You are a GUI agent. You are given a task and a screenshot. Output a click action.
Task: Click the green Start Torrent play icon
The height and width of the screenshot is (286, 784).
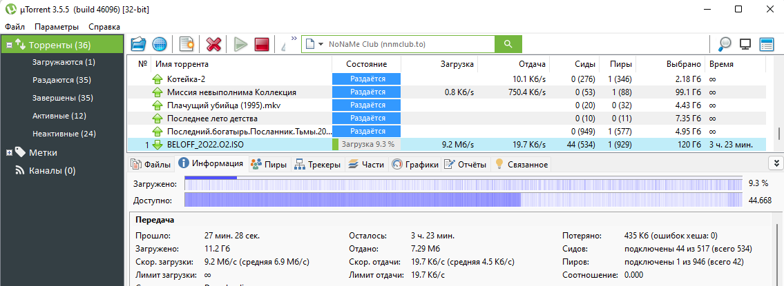[240, 44]
